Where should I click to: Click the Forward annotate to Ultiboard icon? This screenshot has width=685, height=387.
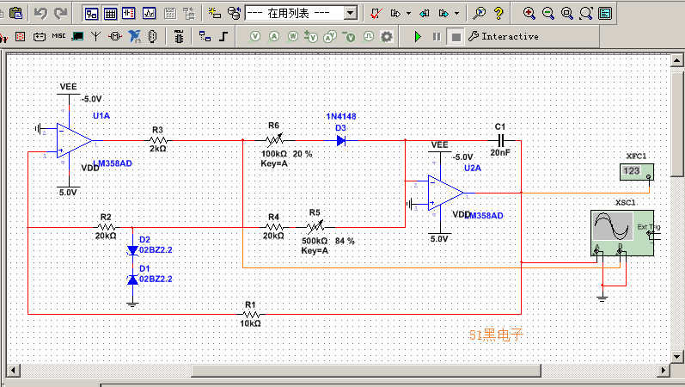[444, 14]
